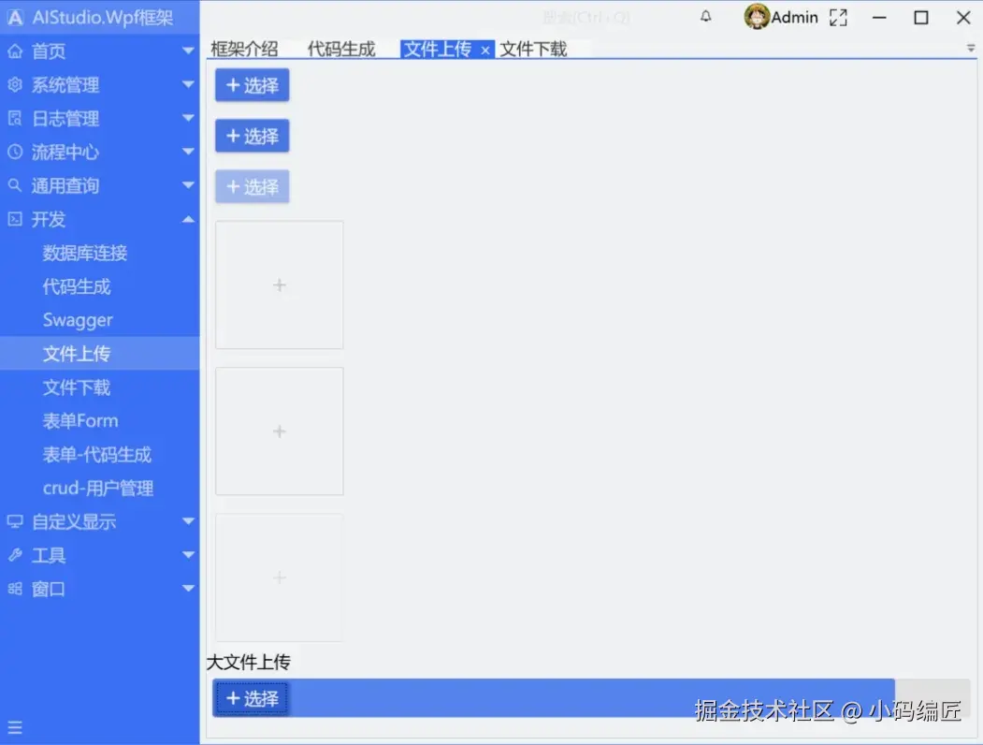Image resolution: width=983 pixels, height=745 pixels.
Task: Close the 文件上传 tab
Action: tap(484, 49)
